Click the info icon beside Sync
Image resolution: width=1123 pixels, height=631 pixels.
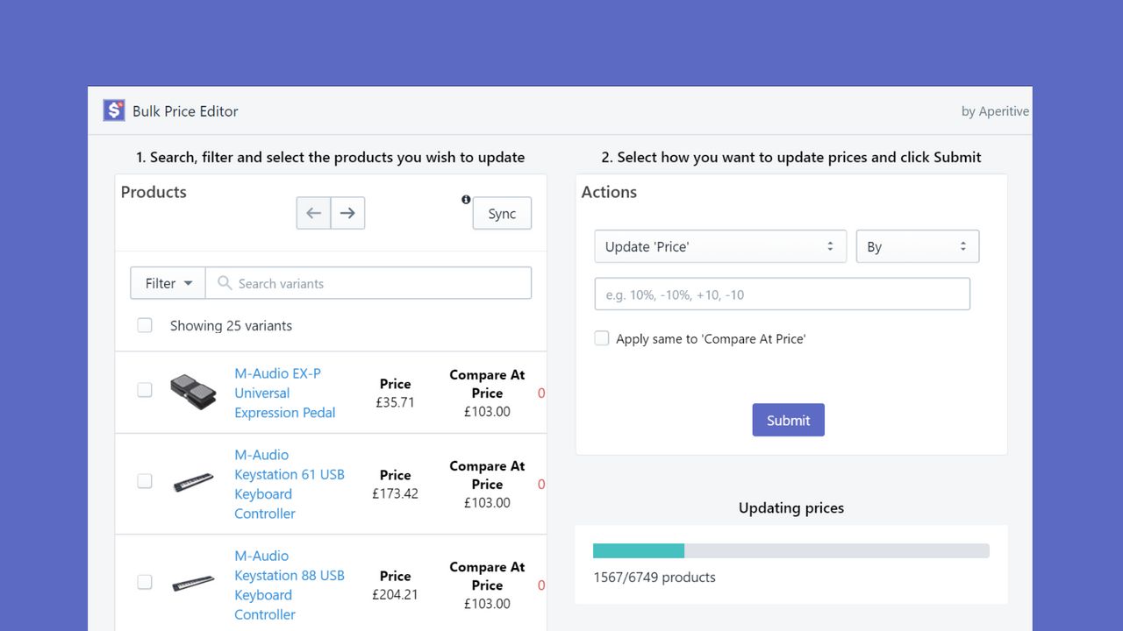tap(466, 200)
